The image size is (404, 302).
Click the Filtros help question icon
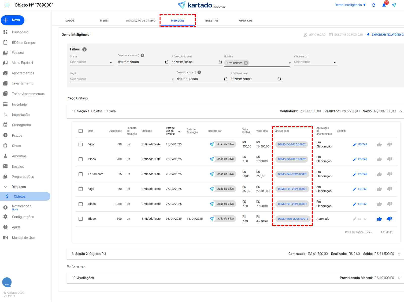85,49
